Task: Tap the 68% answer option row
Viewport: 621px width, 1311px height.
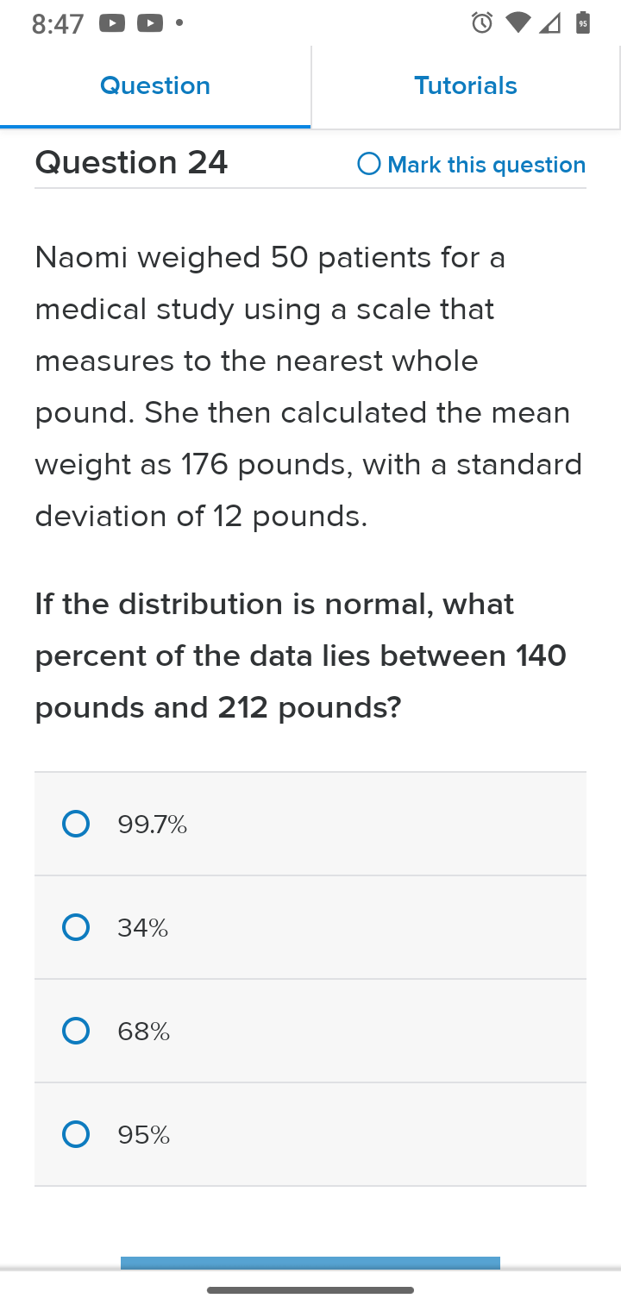Action: 310,1031
